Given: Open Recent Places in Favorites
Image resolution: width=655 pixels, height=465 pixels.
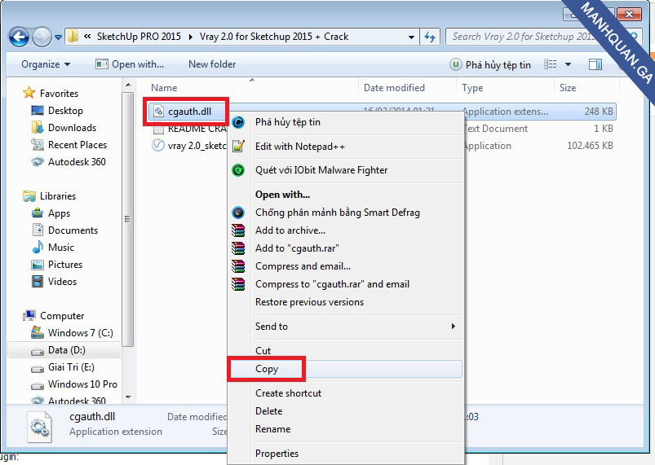Looking at the screenshot, I should [69, 145].
